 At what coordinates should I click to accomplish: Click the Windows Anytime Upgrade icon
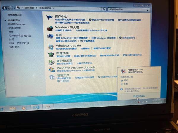pyautogui.click(x=52, y=69)
